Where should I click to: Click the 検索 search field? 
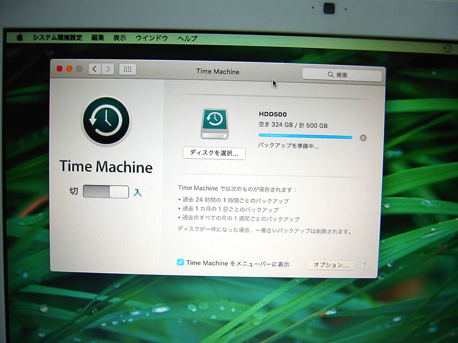pyautogui.click(x=342, y=75)
